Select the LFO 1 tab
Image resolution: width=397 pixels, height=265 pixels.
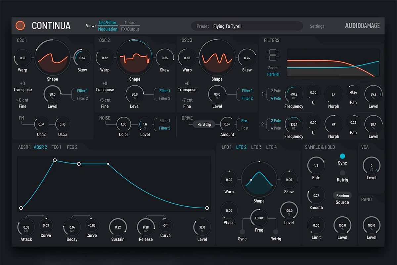pos(227,147)
